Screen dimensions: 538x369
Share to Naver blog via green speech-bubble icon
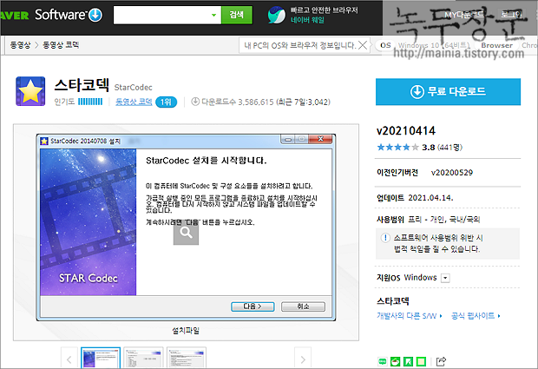coord(382,361)
